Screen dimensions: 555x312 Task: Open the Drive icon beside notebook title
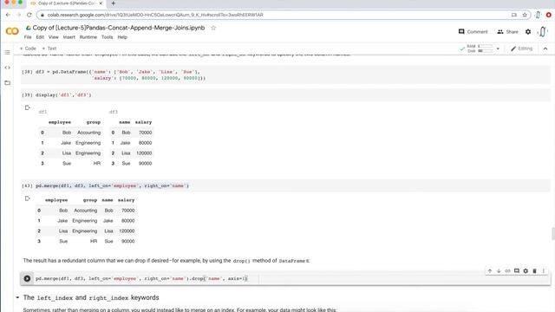(29, 28)
